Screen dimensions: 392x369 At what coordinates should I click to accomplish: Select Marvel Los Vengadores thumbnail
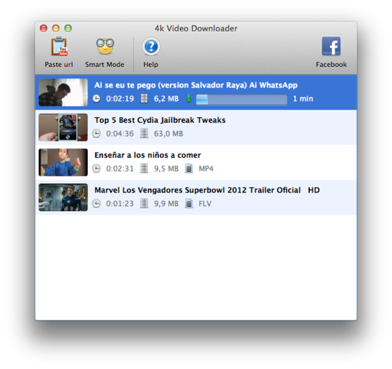[x=63, y=197]
